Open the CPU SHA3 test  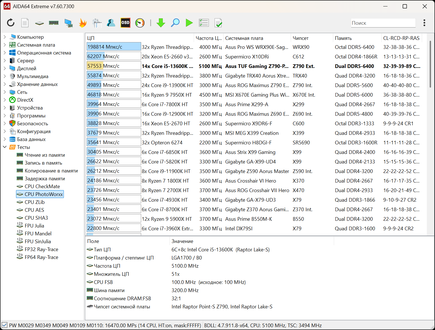tap(36, 218)
